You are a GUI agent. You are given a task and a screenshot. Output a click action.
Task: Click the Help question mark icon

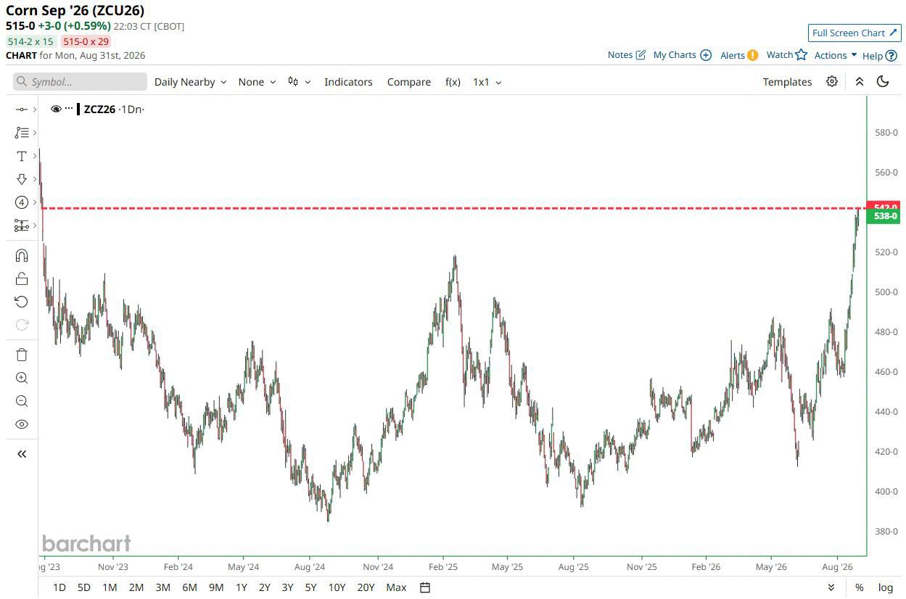[891, 56]
